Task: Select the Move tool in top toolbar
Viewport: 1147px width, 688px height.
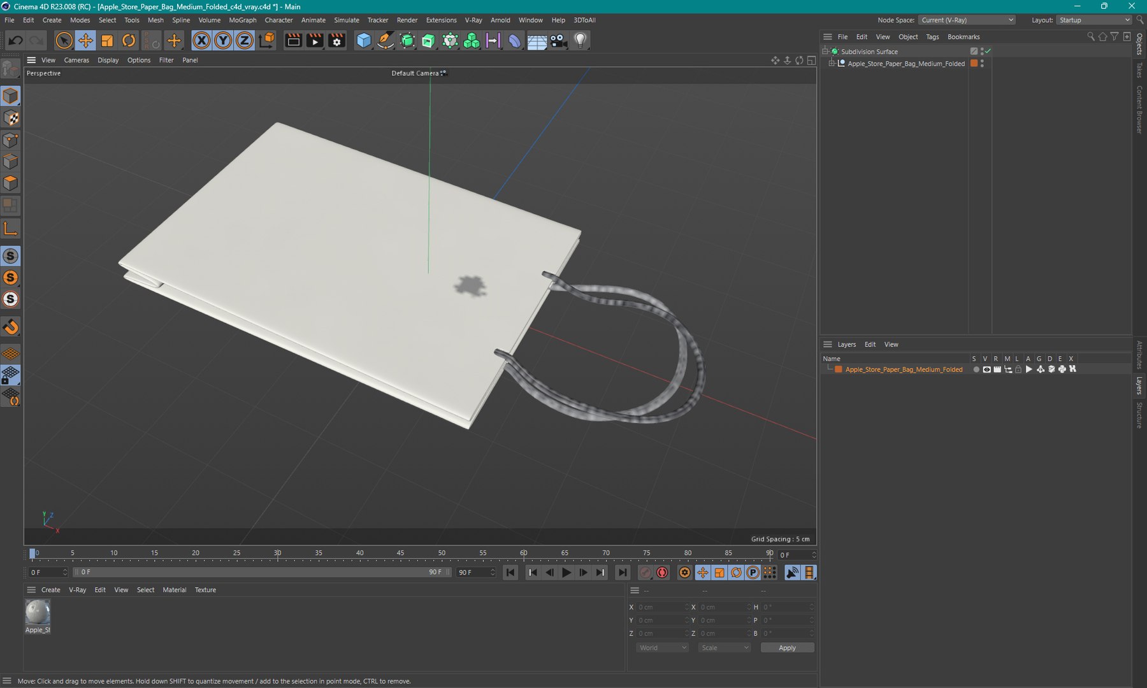Action: [x=85, y=41]
